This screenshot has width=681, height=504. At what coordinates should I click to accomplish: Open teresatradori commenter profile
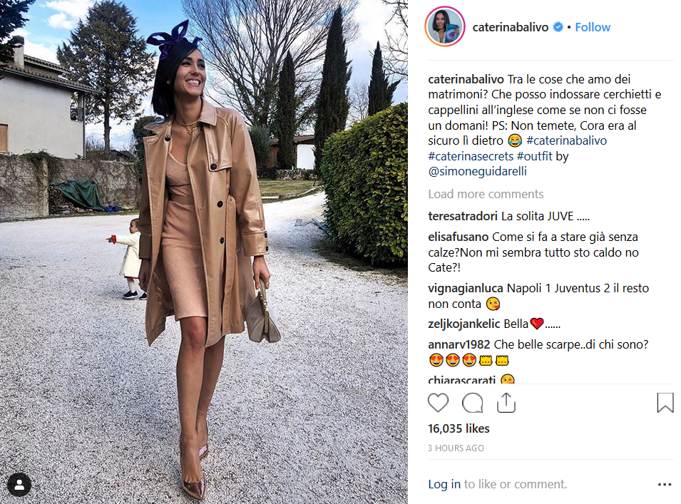point(463,216)
